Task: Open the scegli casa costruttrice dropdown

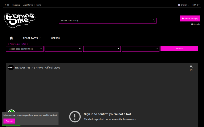Action: (24, 49)
